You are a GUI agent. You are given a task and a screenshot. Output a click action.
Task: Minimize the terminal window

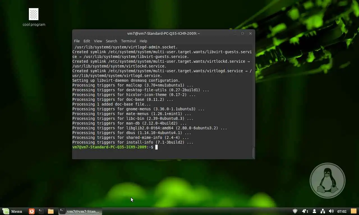pyautogui.click(x=235, y=33)
